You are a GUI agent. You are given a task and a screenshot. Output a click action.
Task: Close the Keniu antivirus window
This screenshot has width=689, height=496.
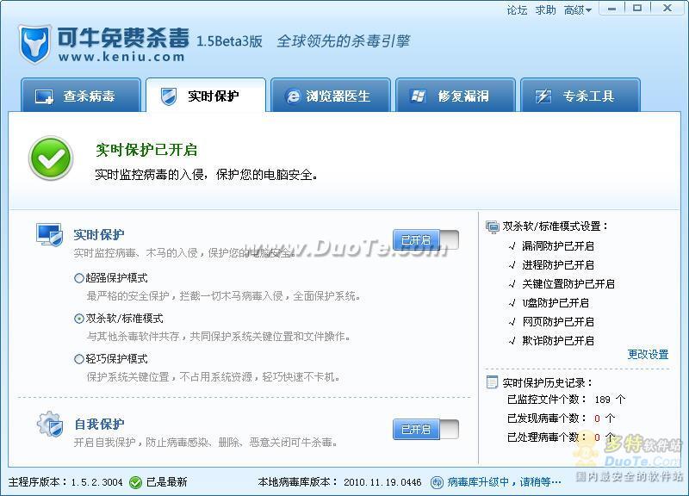667,8
